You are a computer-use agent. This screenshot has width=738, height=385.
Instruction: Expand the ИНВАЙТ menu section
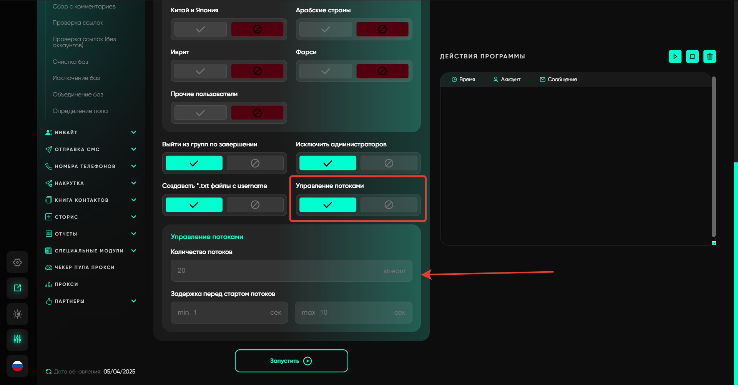[133, 133]
